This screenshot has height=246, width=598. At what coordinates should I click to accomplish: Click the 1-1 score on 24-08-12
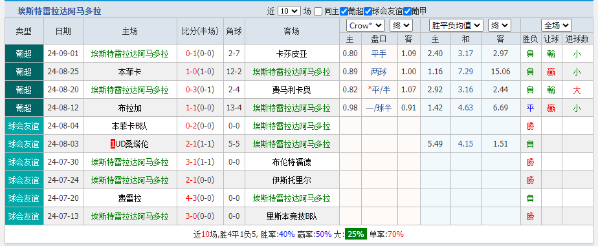pyautogui.click(x=191, y=108)
